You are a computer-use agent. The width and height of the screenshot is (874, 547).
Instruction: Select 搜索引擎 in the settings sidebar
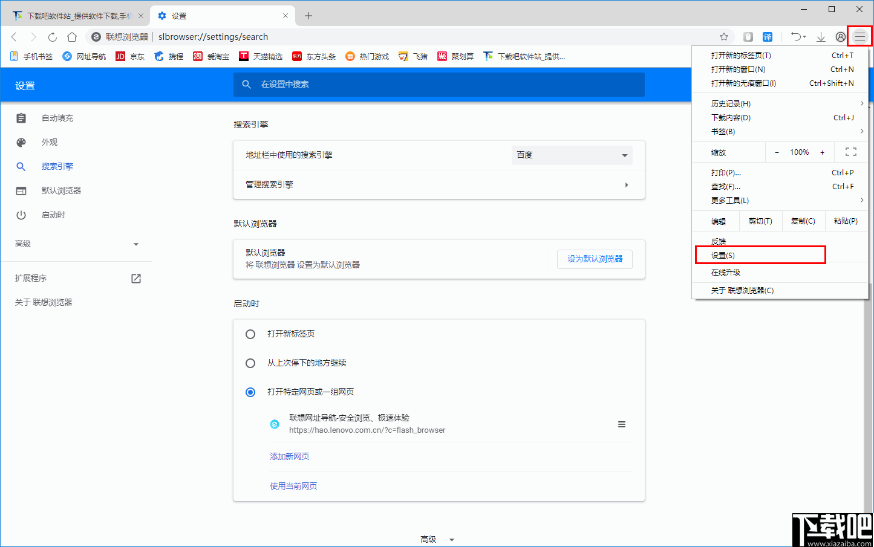(56, 166)
